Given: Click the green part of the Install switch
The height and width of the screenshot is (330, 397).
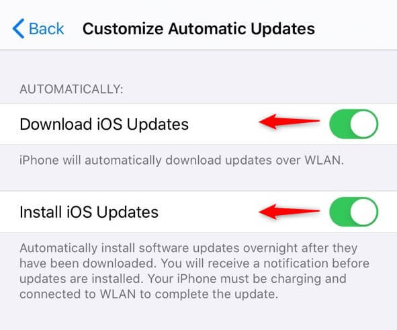Looking at the screenshot, I should pyautogui.click(x=340, y=212).
